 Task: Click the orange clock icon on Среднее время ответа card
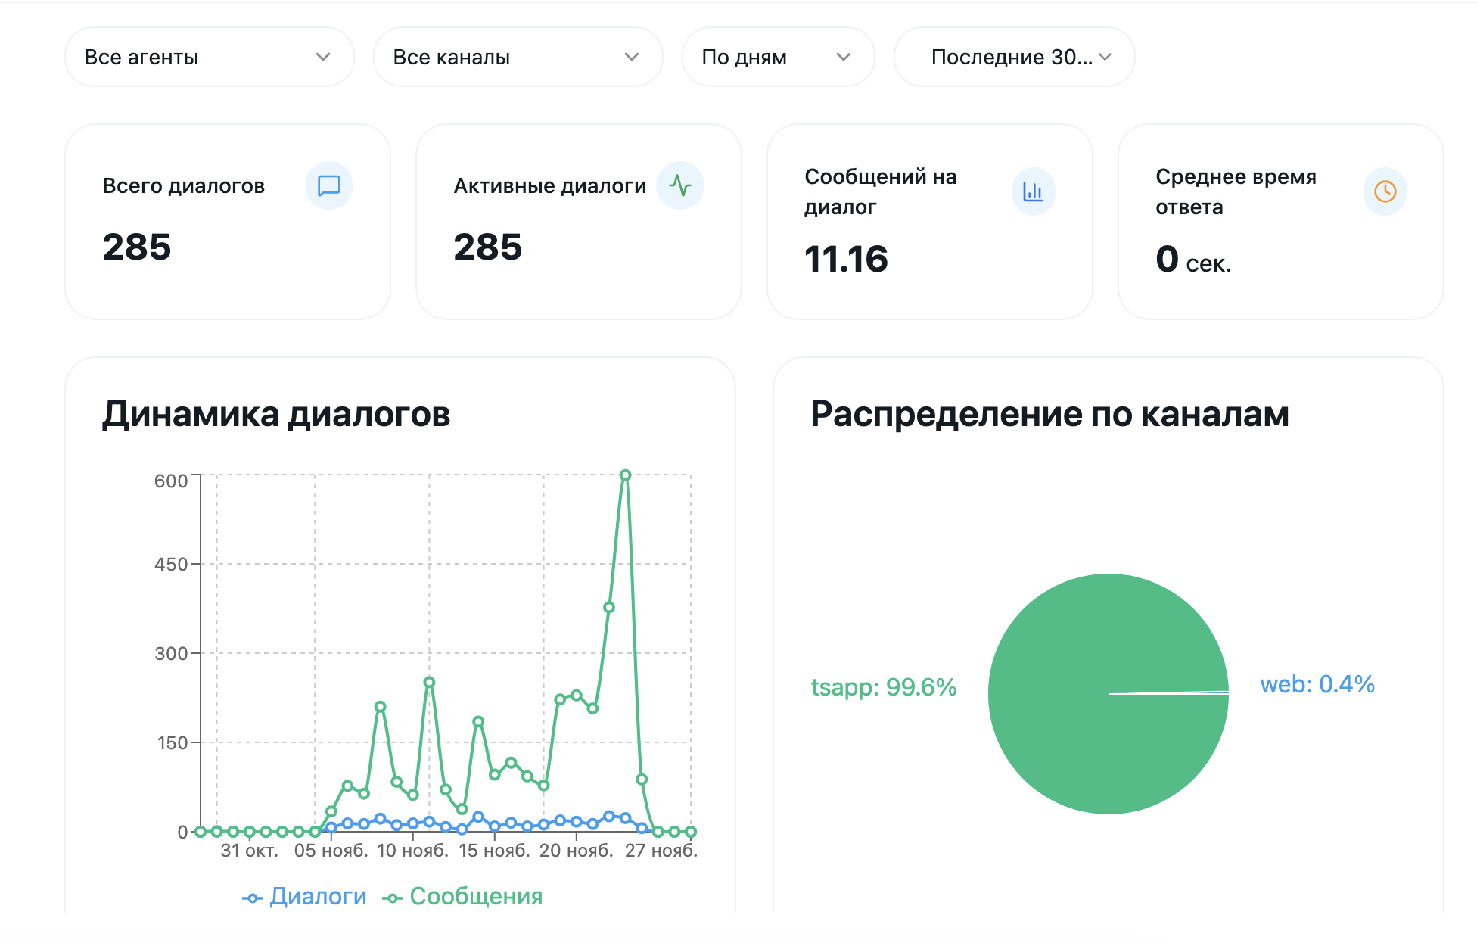[1384, 191]
